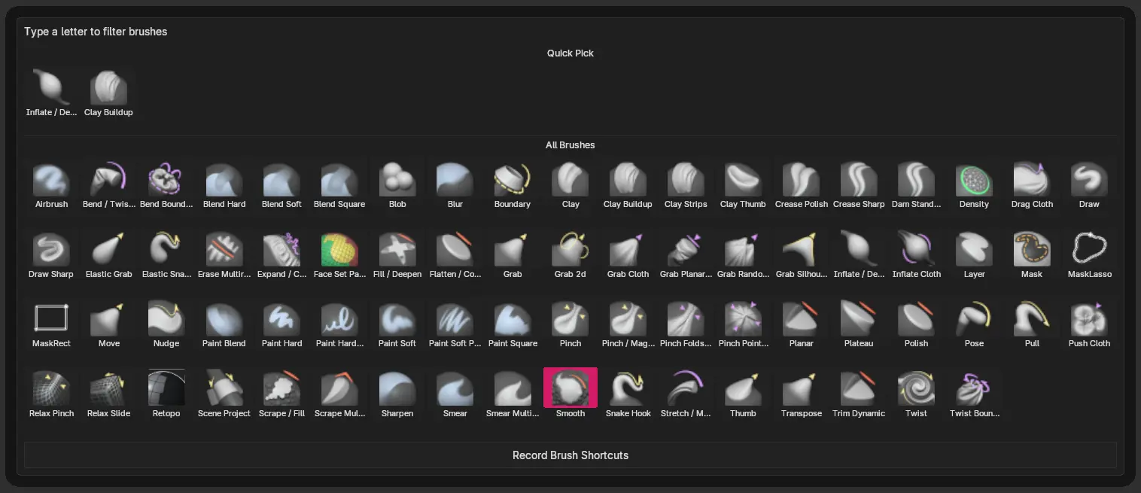Select the Blob brush
The image size is (1141, 493).
click(397, 185)
